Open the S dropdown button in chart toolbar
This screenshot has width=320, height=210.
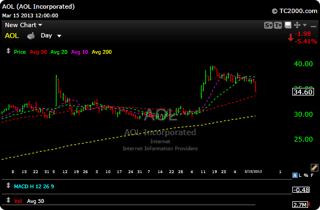tap(268, 26)
